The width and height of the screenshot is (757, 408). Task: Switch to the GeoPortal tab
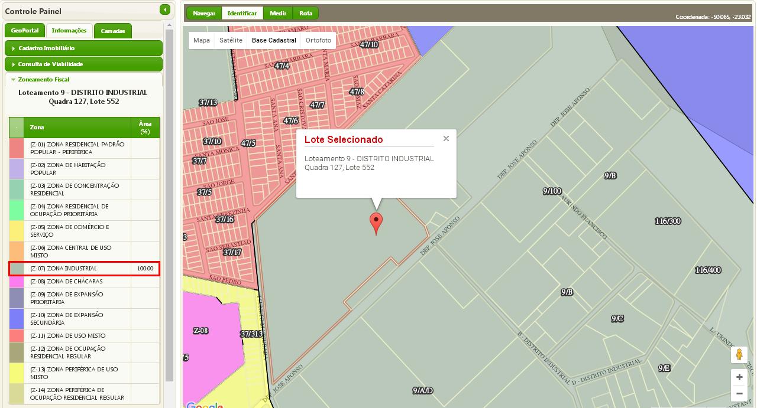(25, 31)
